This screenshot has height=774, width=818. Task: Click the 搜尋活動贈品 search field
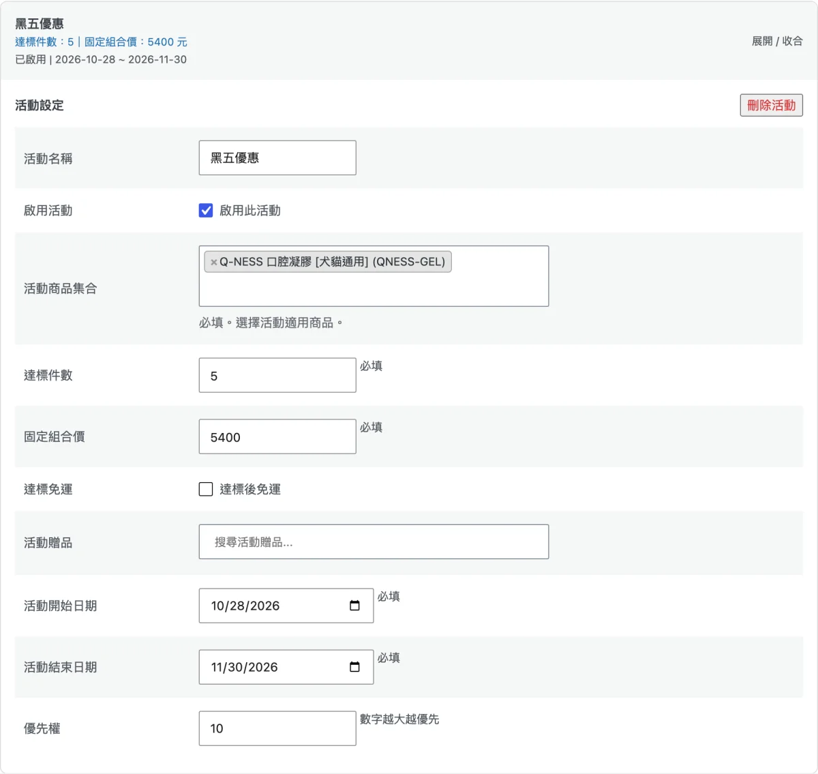[374, 541]
